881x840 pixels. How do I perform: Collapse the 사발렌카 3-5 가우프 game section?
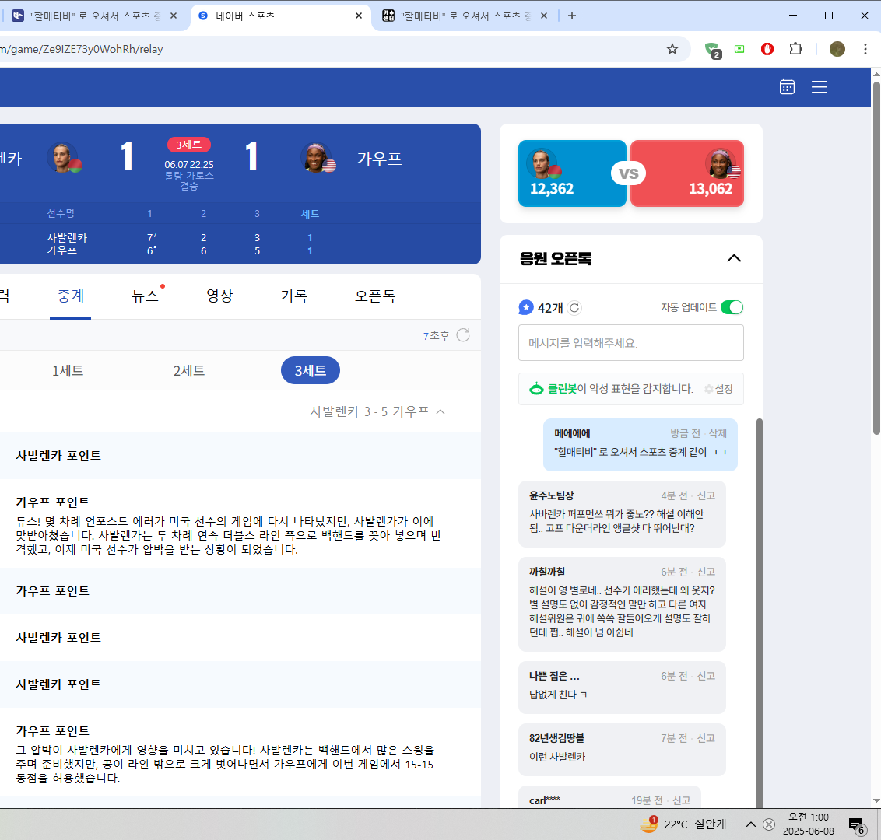(x=440, y=411)
